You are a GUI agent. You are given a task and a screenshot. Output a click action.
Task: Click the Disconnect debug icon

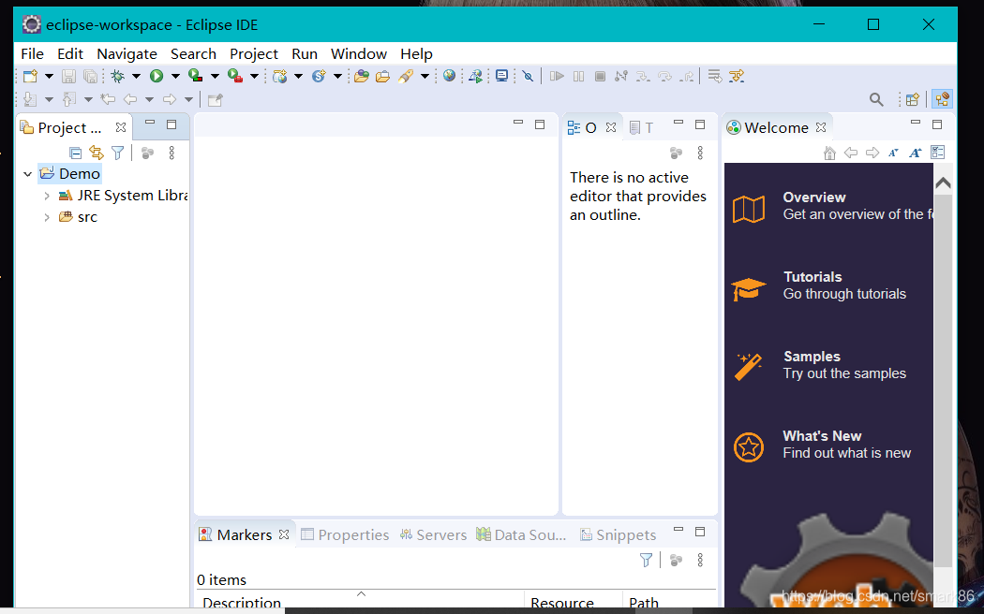pyautogui.click(x=621, y=77)
